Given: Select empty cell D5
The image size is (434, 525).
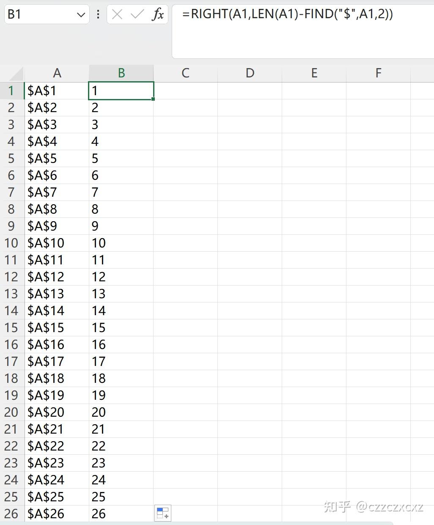Looking at the screenshot, I should point(250,158).
